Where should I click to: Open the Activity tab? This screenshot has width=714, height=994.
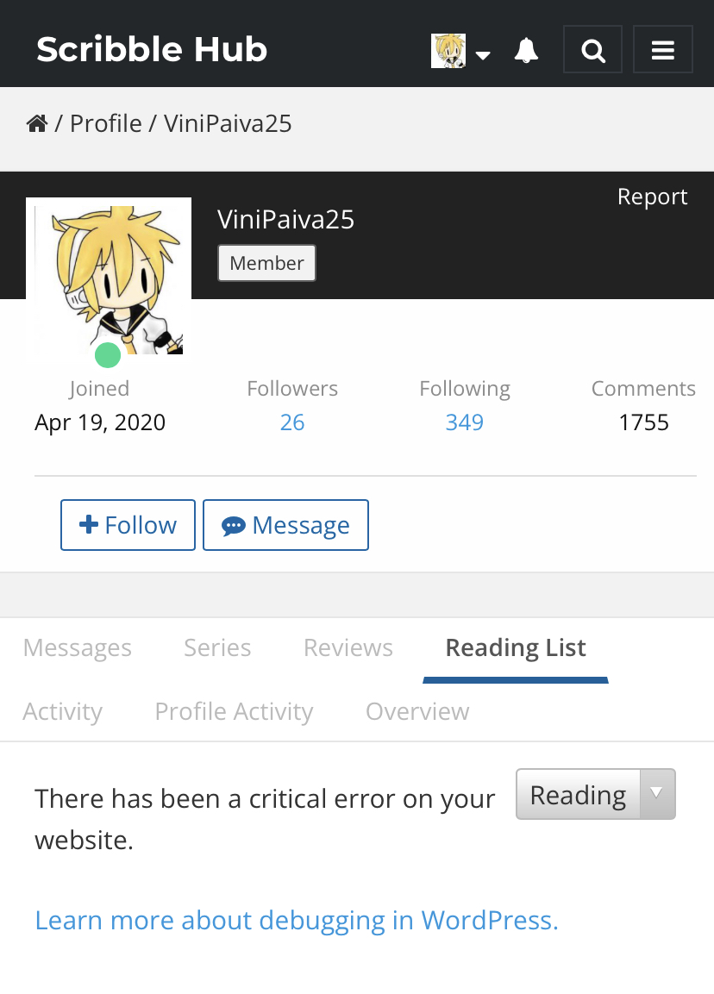tap(62, 711)
